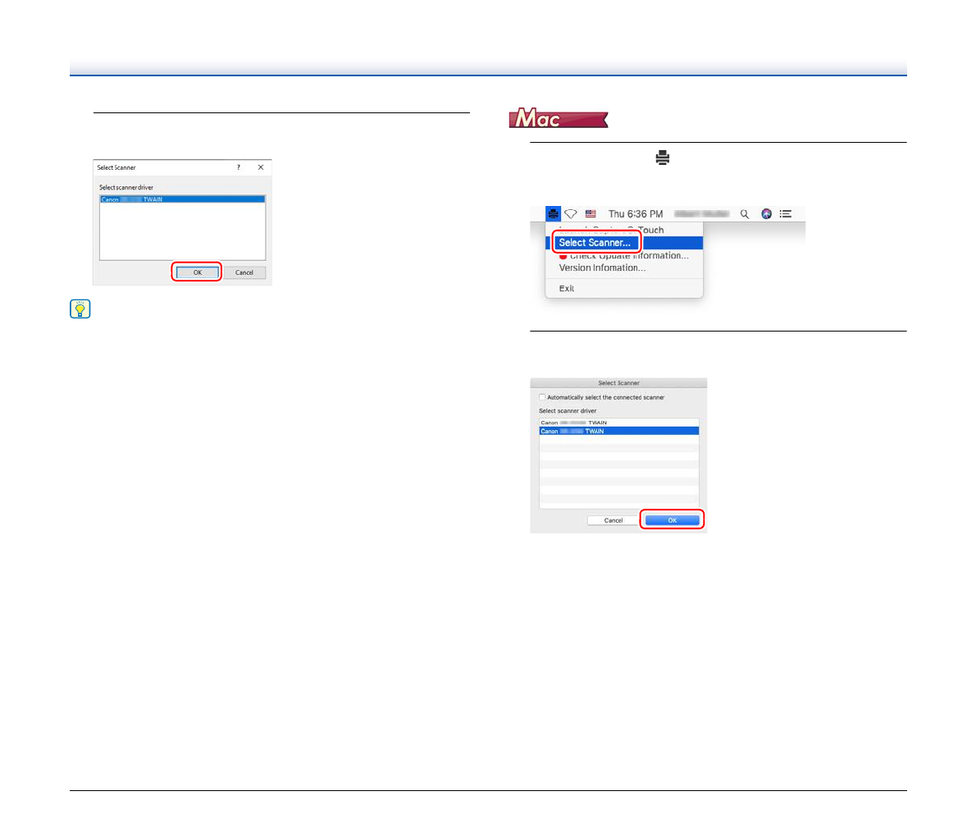Choose Select Scanner... from the menu
The width and height of the screenshot is (976, 837).
pos(595,243)
